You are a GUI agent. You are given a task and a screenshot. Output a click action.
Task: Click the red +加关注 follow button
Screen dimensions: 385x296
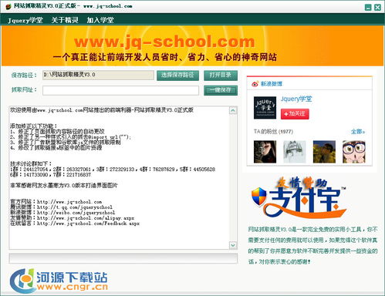[x=295, y=114]
